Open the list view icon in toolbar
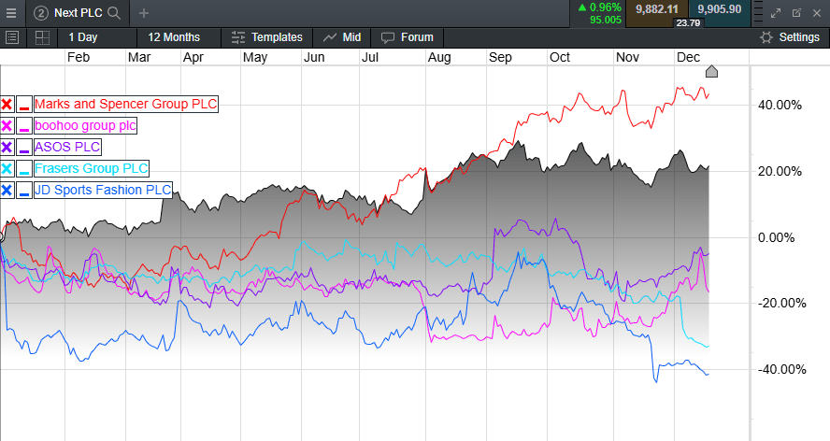This screenshot has width=830, height=441. click(12, 37)
